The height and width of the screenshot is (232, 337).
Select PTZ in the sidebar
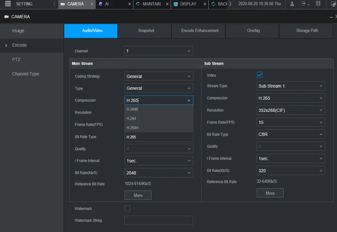16,59
